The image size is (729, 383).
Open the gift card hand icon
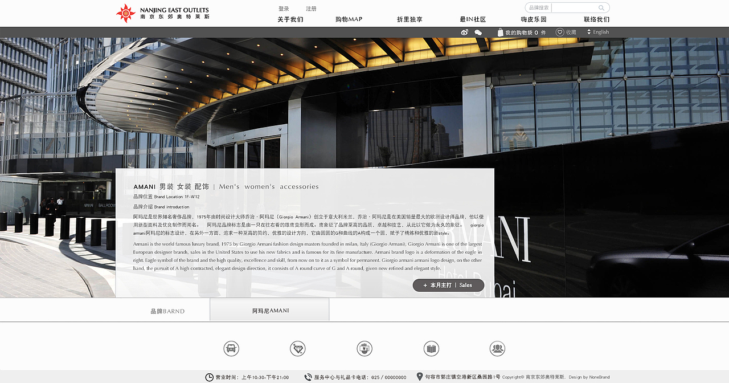[364, 348]
